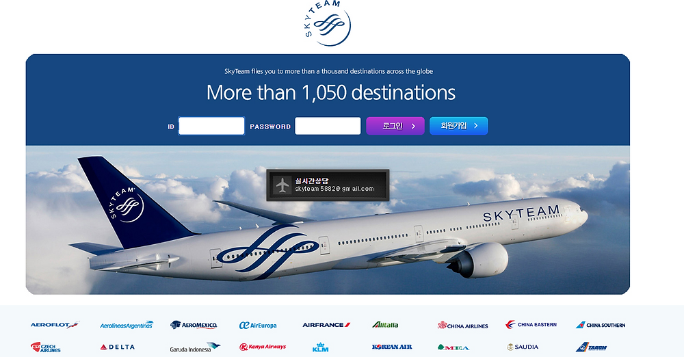Click the Alitalia logo
This screenshot has width=684, height=357.
pos(385,325)
